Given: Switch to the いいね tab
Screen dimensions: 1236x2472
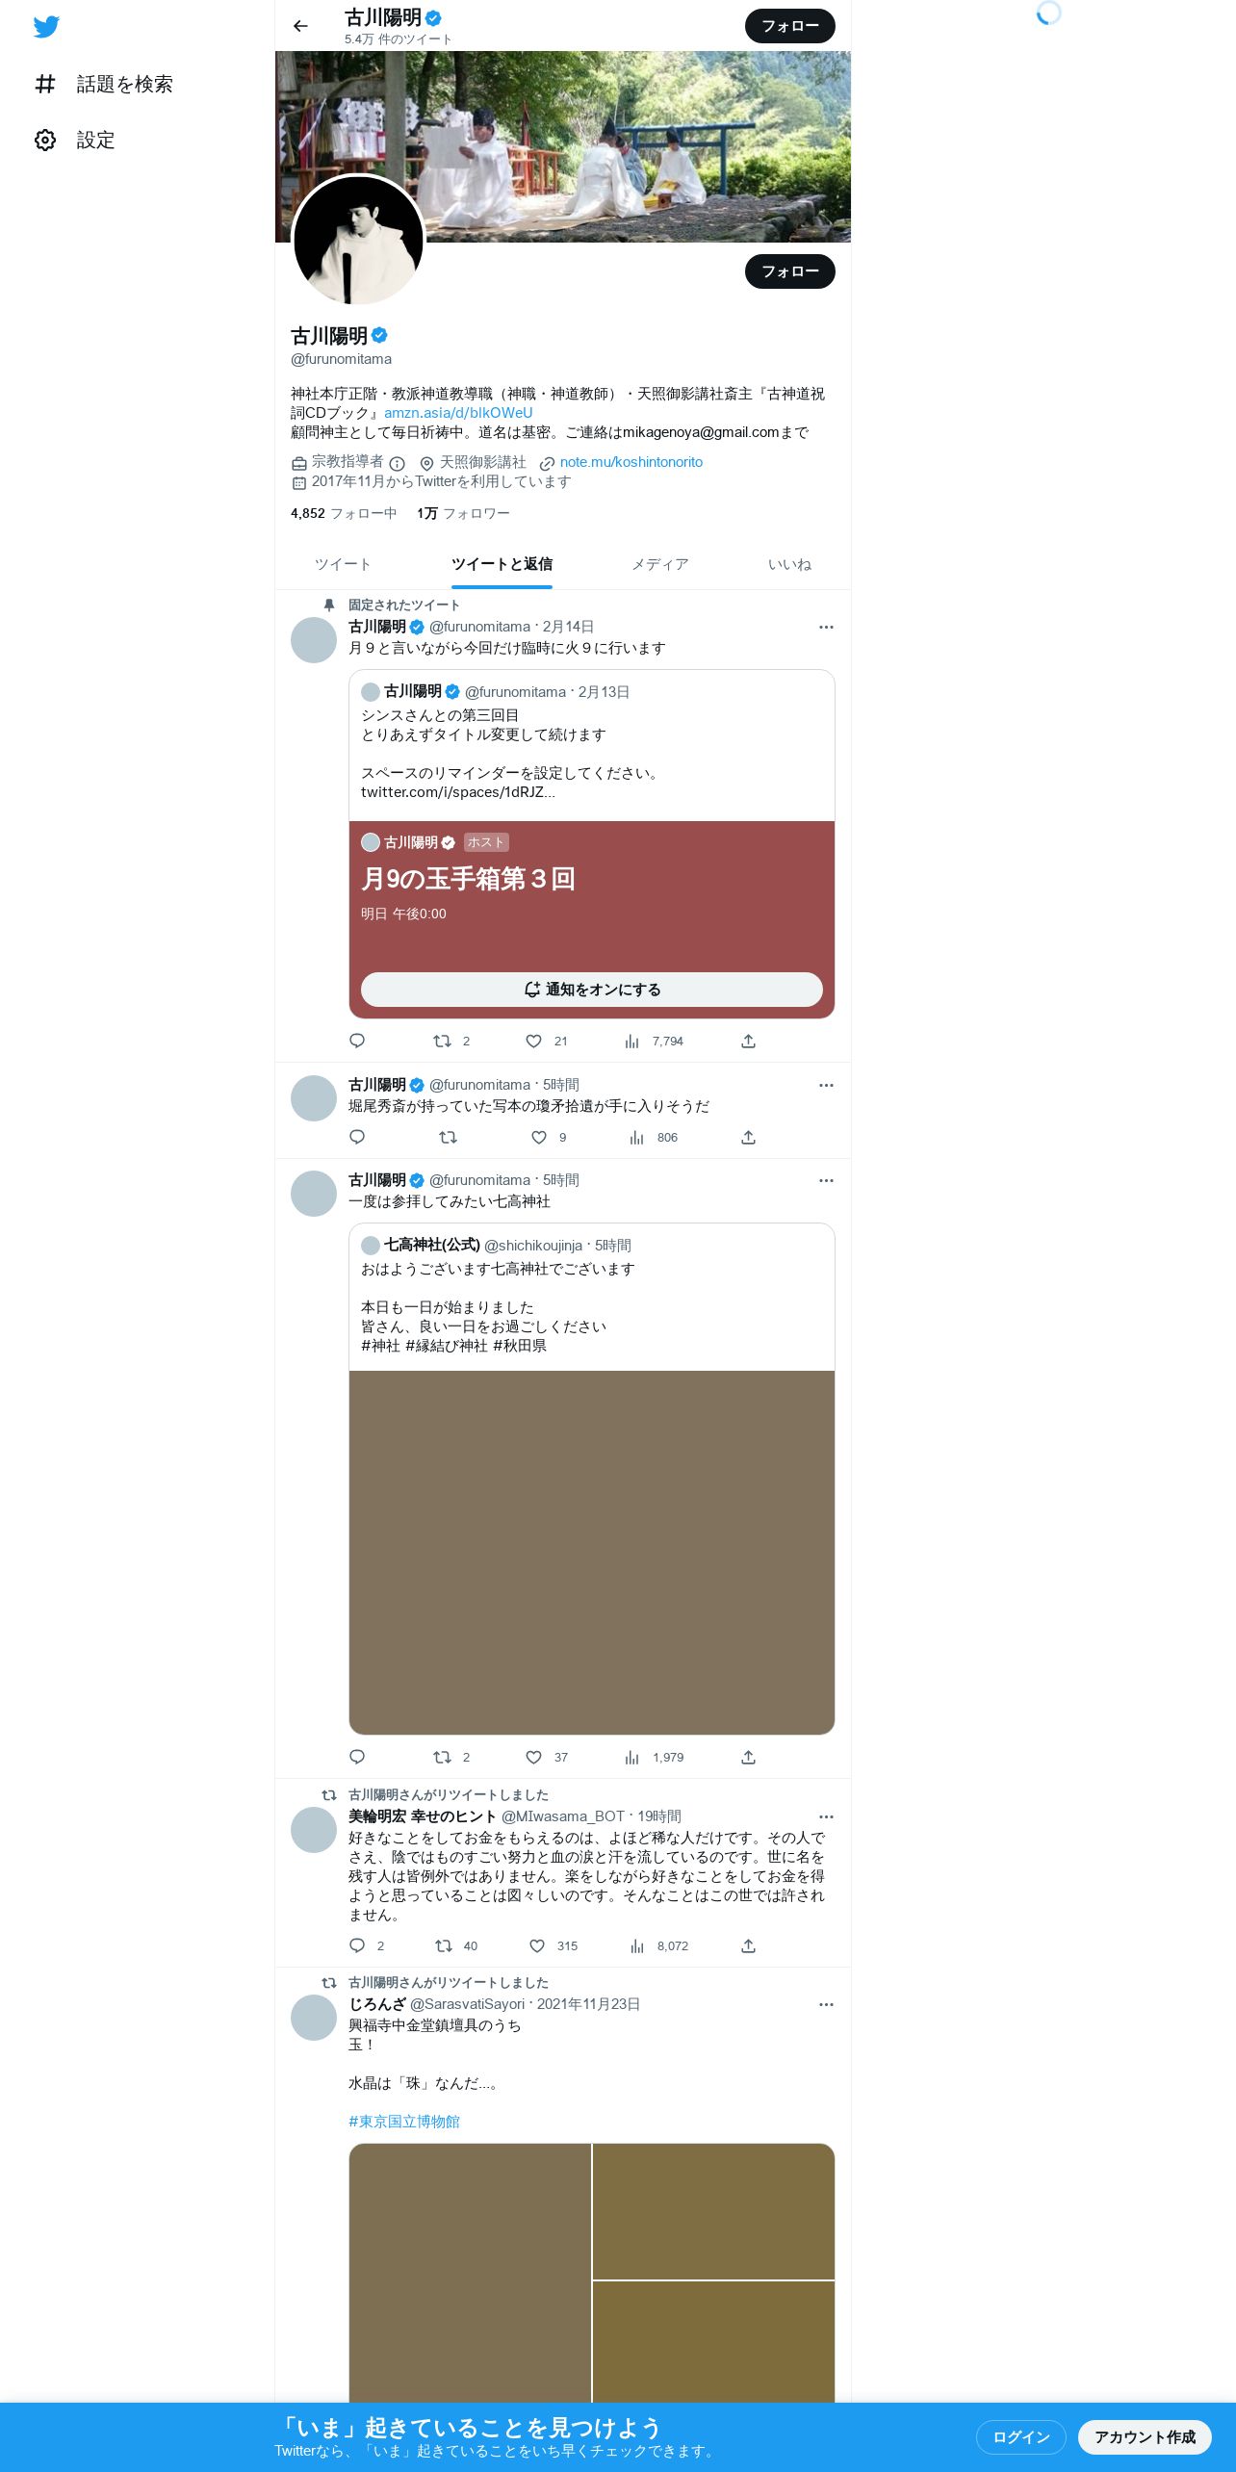Looking at the screenshot, I should [x=789, y=564].
